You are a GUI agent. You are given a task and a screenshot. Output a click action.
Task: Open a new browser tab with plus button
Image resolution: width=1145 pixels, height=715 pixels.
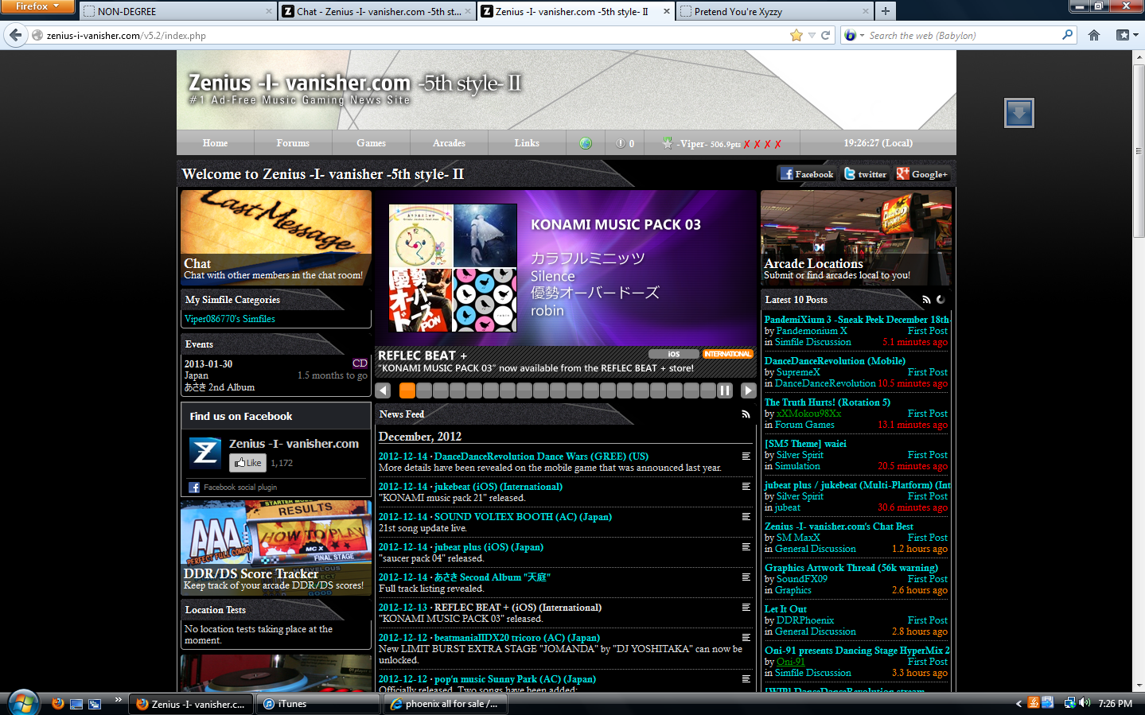(x=885, y=11)
